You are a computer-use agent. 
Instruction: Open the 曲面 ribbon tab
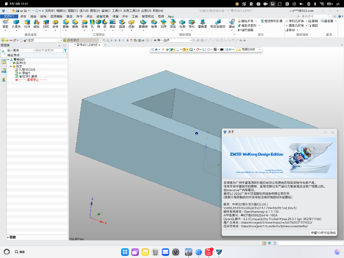coord(33,16)
